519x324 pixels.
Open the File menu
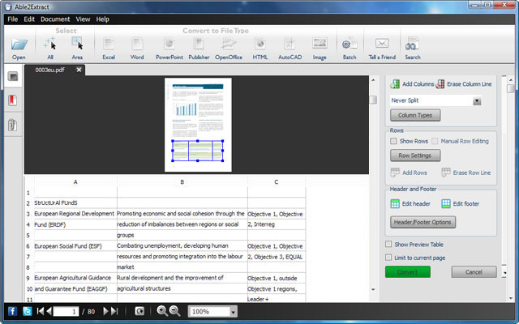coord(13,19)
